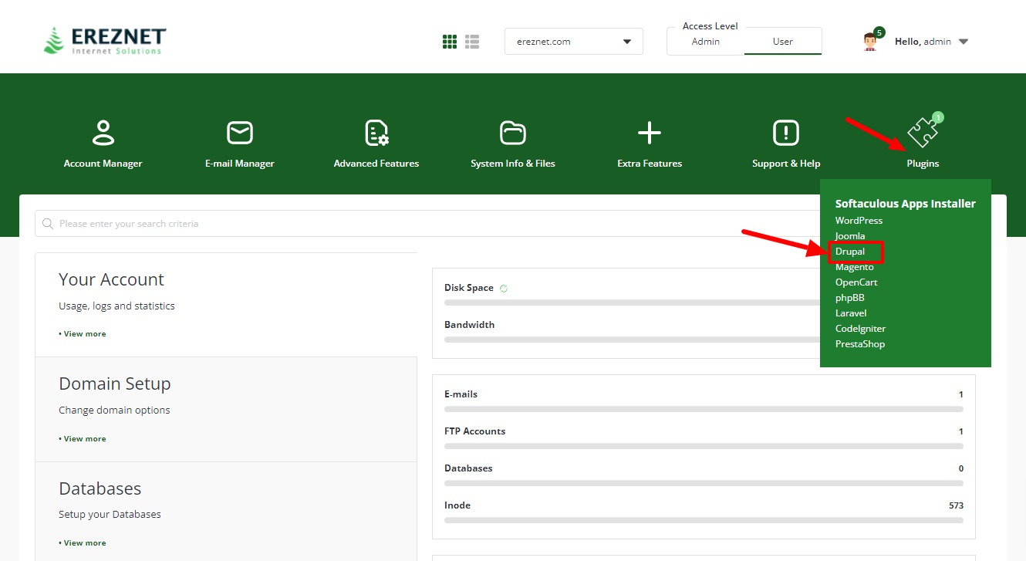Open the E-mail Manager envelope icon

(240, 133)
